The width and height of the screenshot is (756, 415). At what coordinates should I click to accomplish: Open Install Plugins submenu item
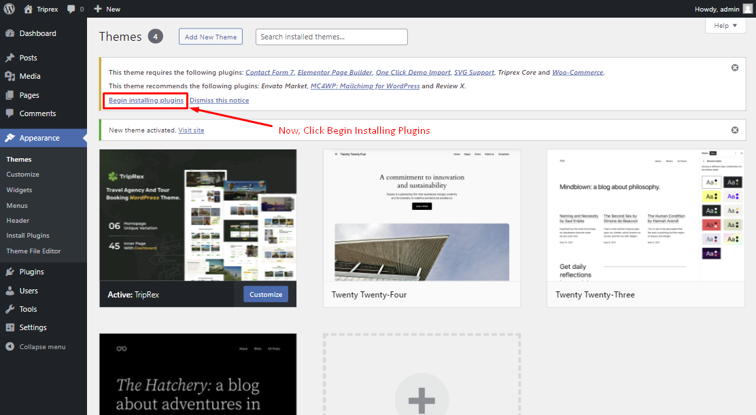28,236
